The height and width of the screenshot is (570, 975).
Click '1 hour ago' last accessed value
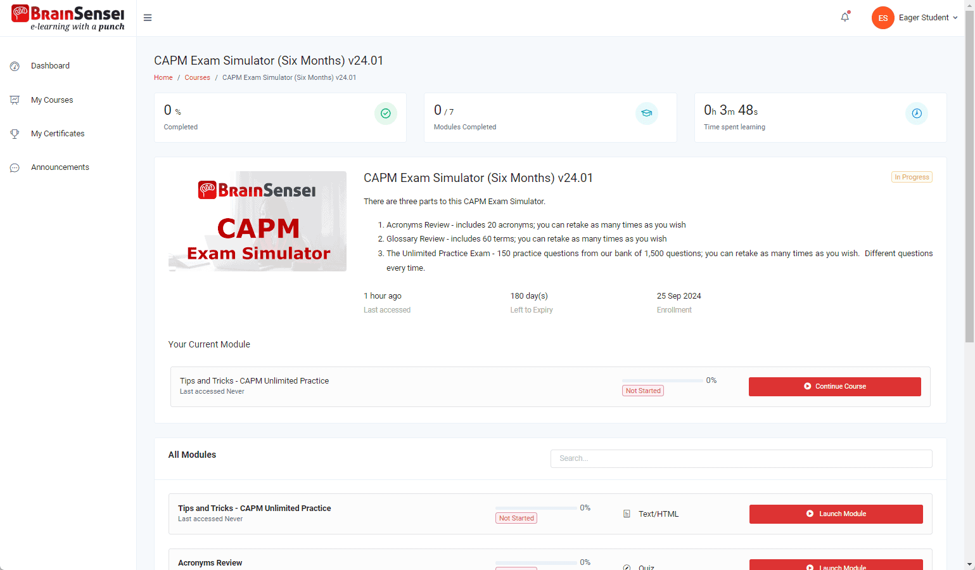tap(383, 296)
